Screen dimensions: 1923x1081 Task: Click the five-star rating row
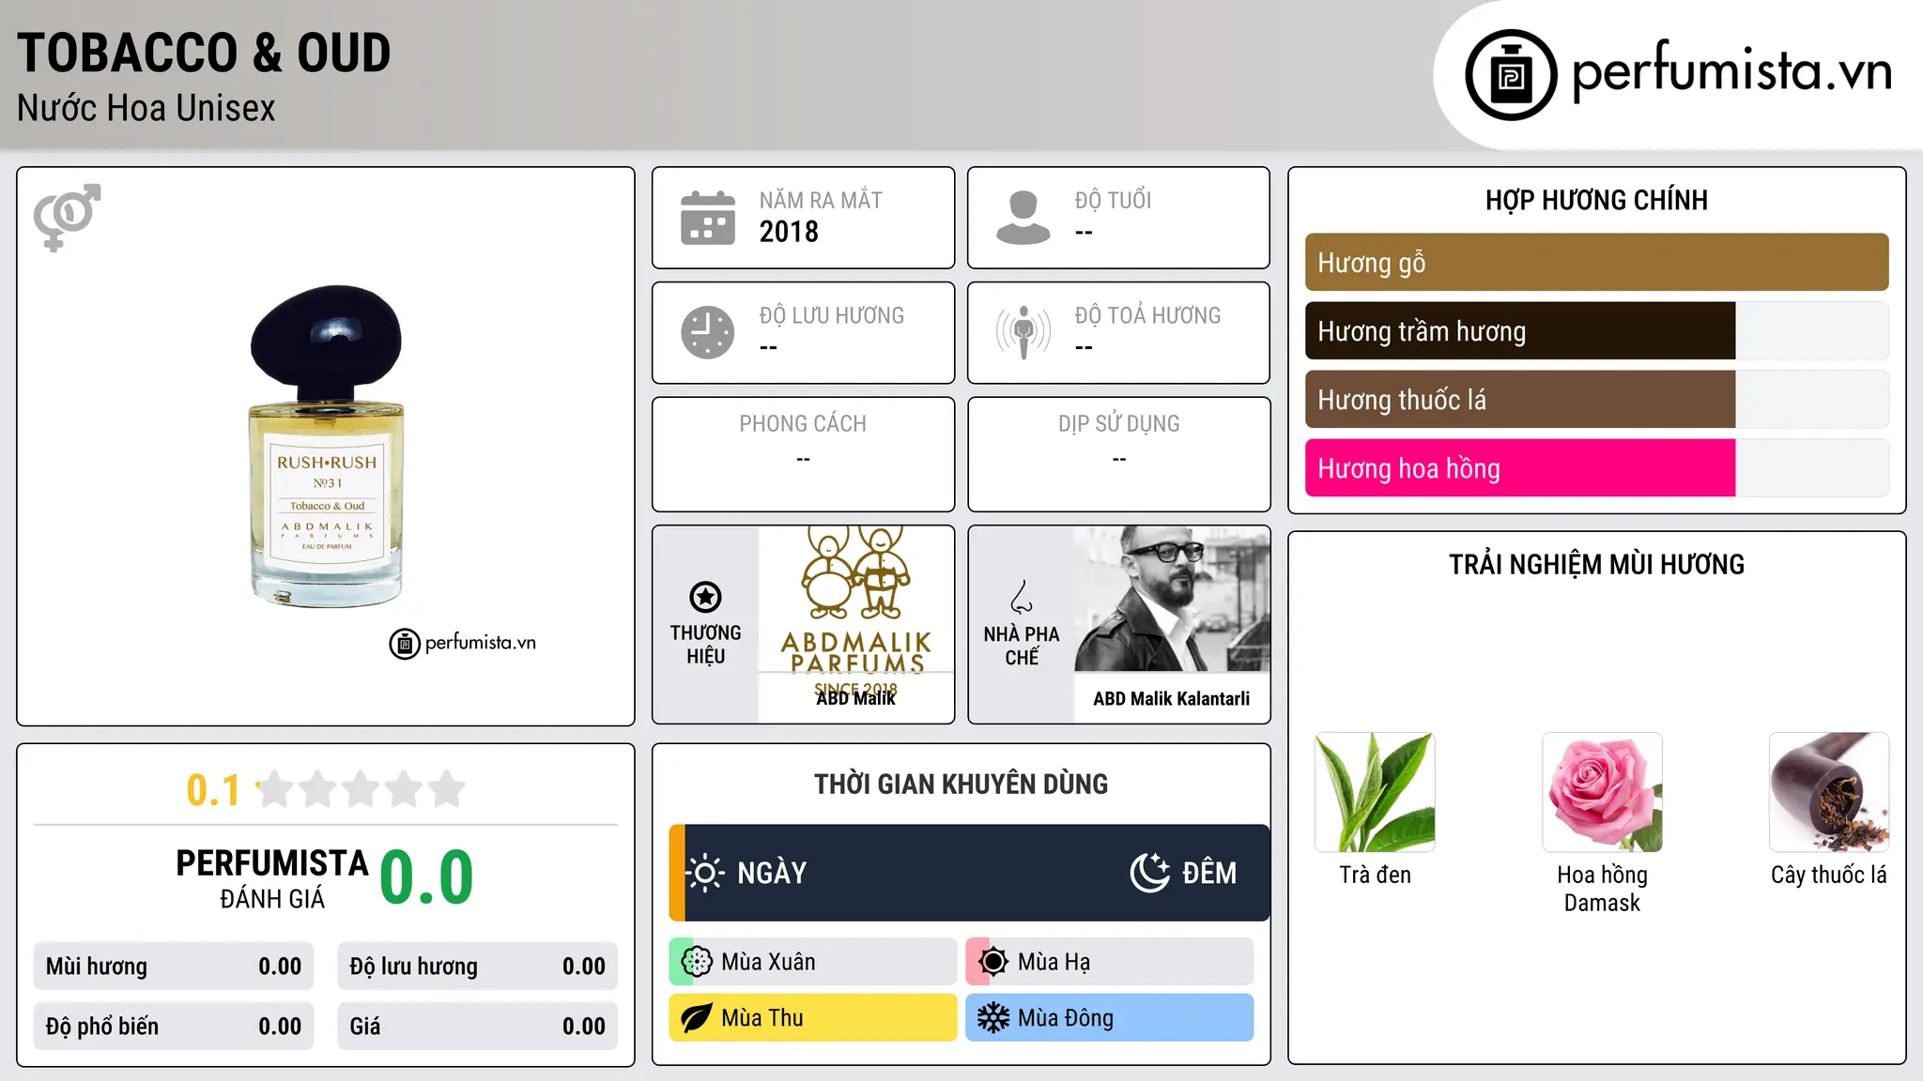point(362,789)
